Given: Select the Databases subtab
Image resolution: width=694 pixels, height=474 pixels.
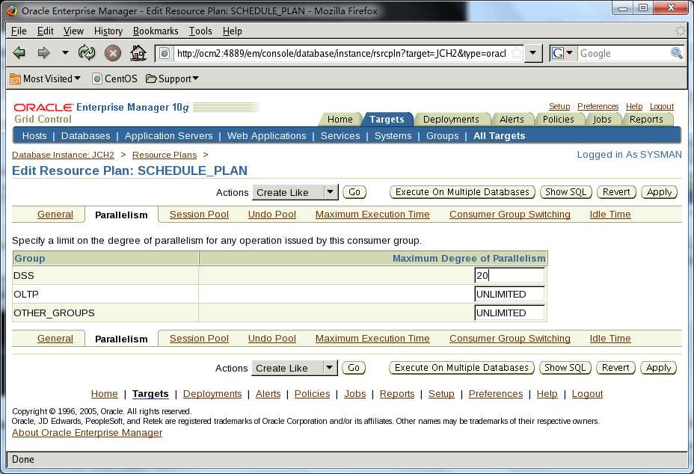Looking at the screenshot, I should [x=85, y=136].
